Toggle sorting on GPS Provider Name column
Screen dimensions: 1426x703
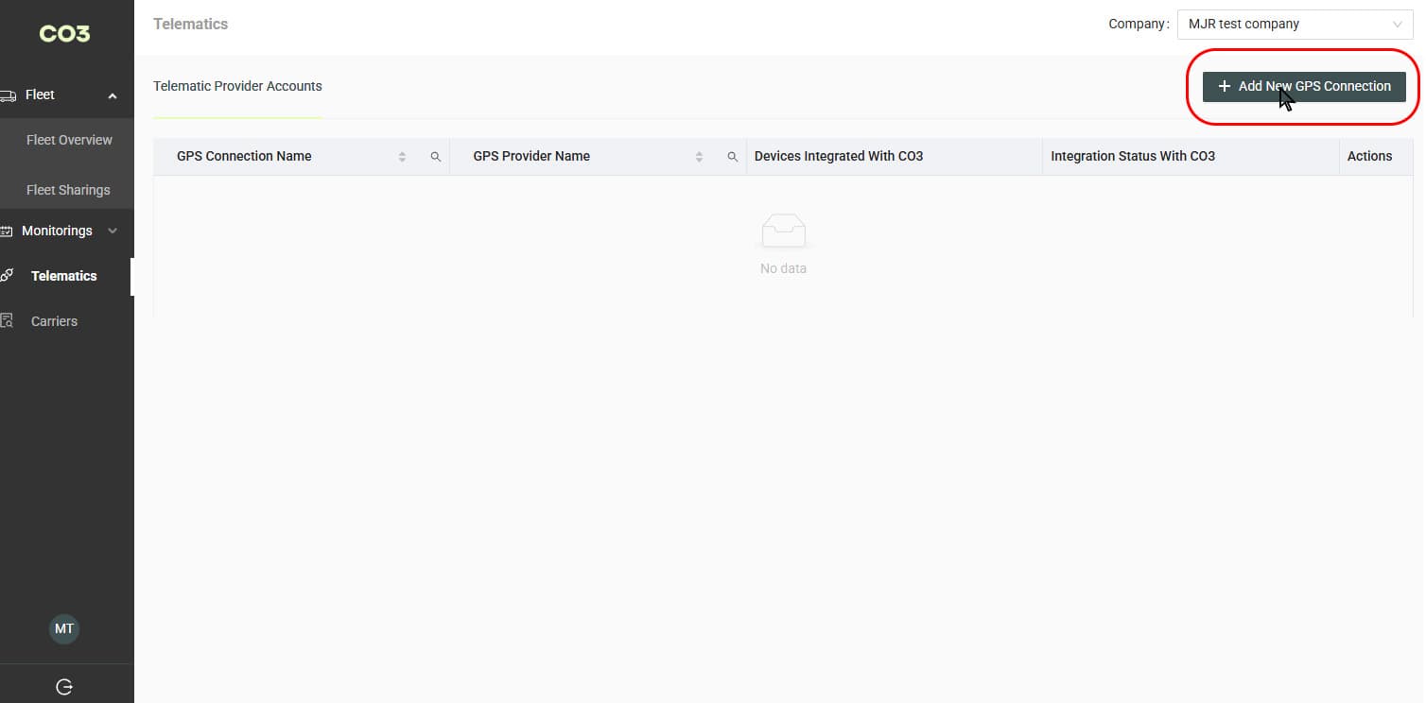point(699,156)
